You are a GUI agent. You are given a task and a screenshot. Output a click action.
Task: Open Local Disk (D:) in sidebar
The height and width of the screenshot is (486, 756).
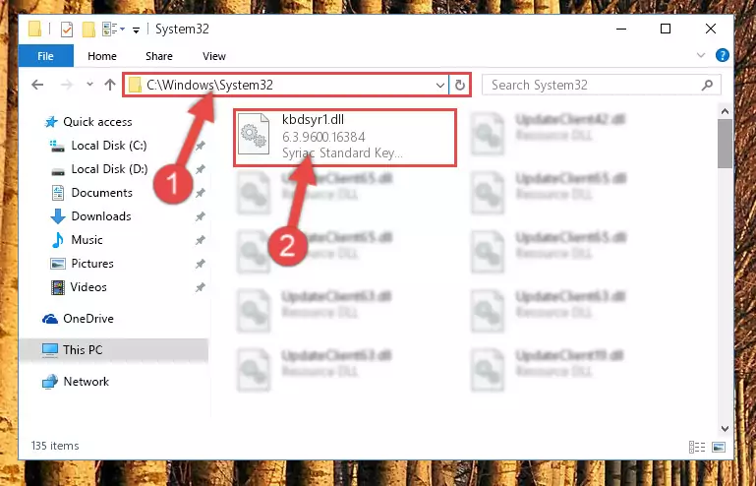109,169
